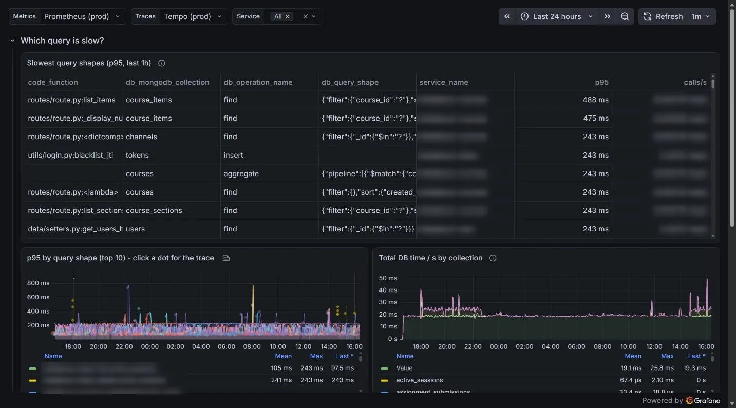
Task: Click the icon beside p95 by query shape title
Action: pos(226,258)
